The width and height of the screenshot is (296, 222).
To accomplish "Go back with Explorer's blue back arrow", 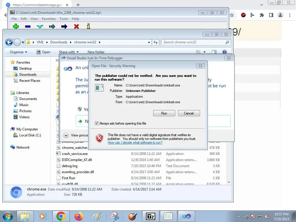I will 9,42.
